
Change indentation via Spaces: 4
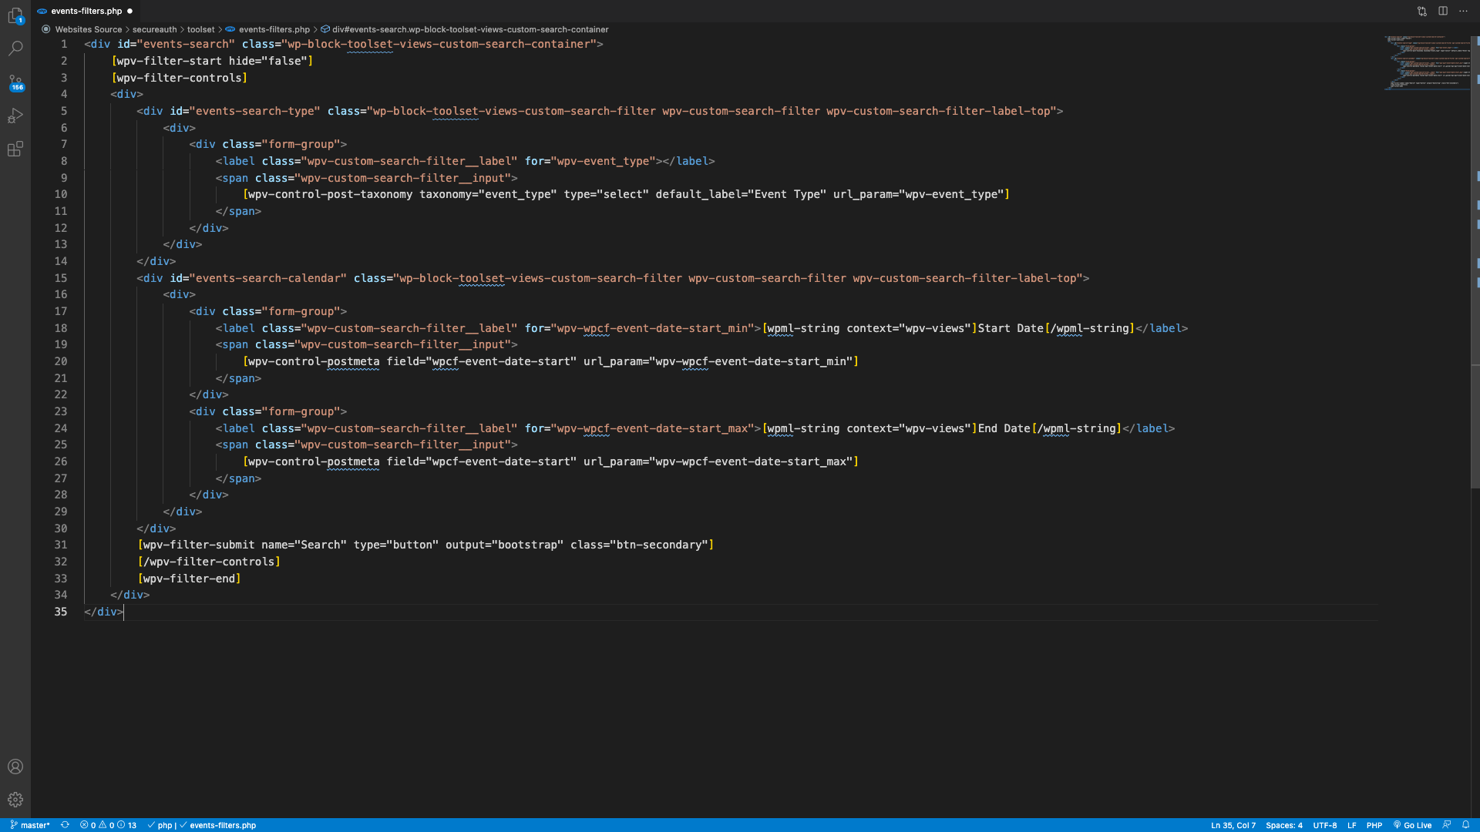pos(1283,825)
